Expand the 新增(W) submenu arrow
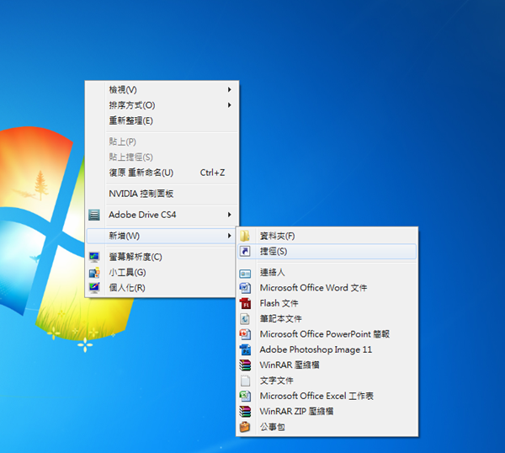 pyautogui.click(x=229, y=236)
